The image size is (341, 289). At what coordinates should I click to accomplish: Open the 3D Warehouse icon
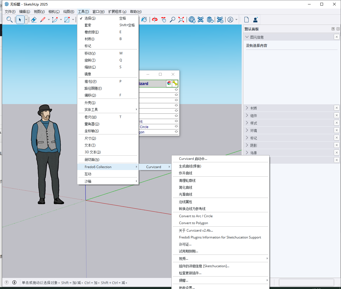tap(192, 20)
